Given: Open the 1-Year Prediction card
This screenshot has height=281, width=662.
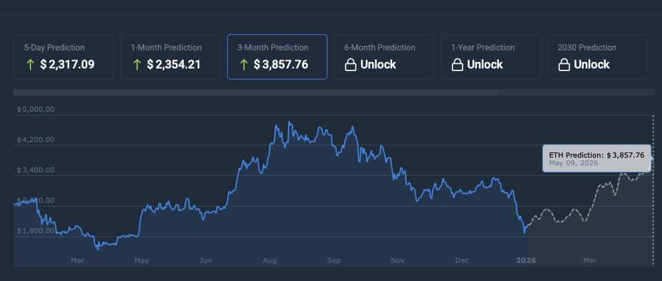Looking at the screenshot, I should [x=491, y=57].
